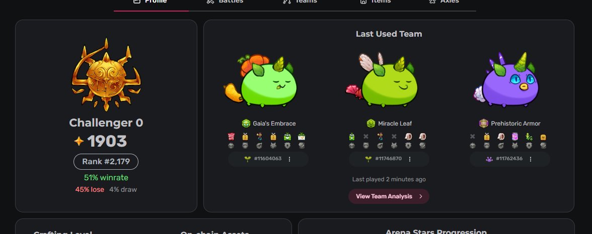
Task: Click the plant class icon beside #11604063
Action: [248, 159]
